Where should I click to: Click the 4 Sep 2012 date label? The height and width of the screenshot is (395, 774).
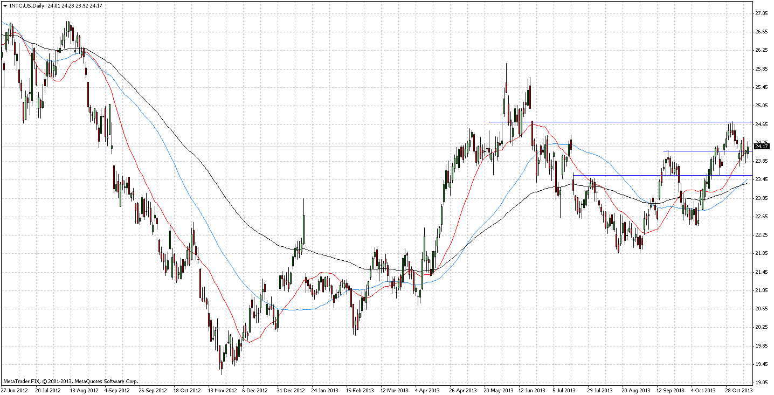pos(117,390)
